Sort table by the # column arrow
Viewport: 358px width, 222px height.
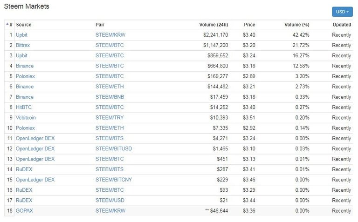(x=9, y=25)
